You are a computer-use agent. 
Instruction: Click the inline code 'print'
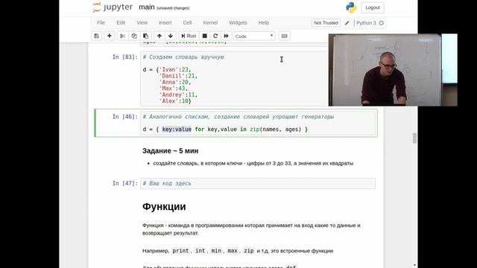pos(180,251)
